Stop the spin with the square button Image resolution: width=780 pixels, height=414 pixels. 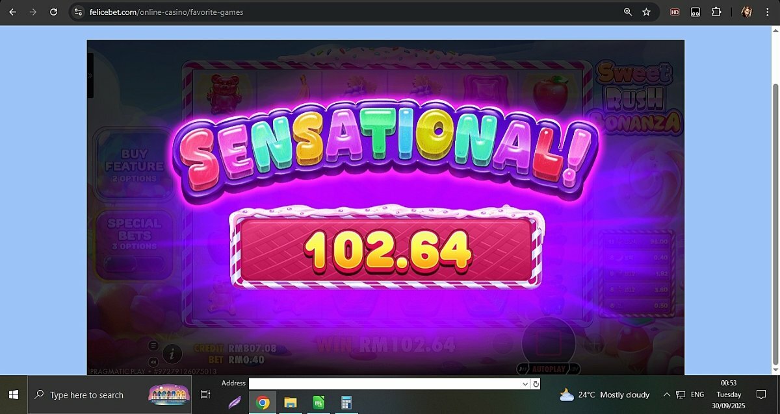[548, 342]
